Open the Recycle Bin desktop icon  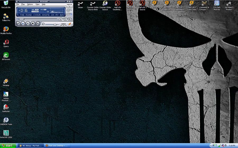coord(6,4)
